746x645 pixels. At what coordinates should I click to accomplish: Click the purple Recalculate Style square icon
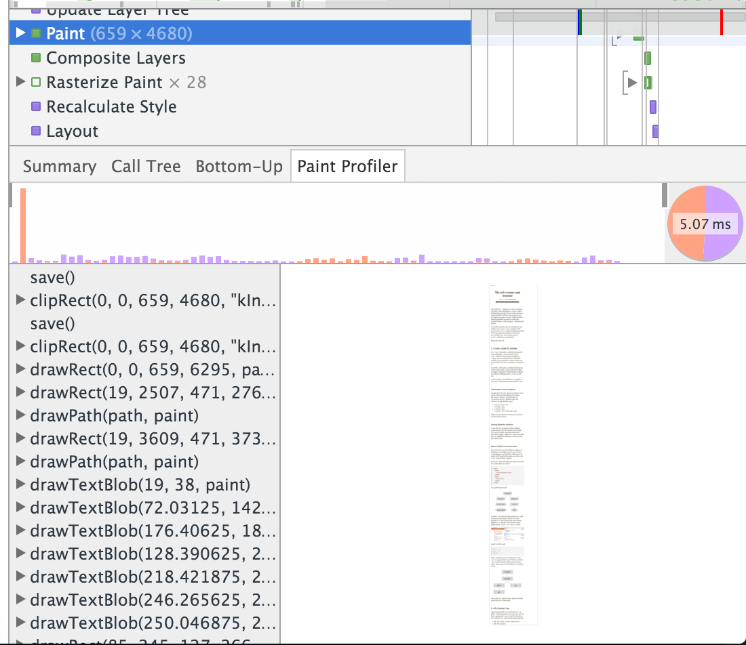coord(36,106)
